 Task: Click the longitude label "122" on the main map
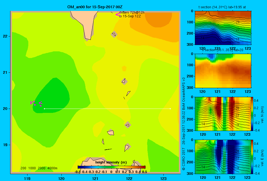click(x=129, y=178)
